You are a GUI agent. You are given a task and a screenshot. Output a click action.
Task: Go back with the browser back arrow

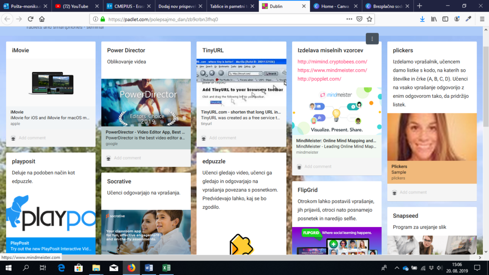[7, 19]
